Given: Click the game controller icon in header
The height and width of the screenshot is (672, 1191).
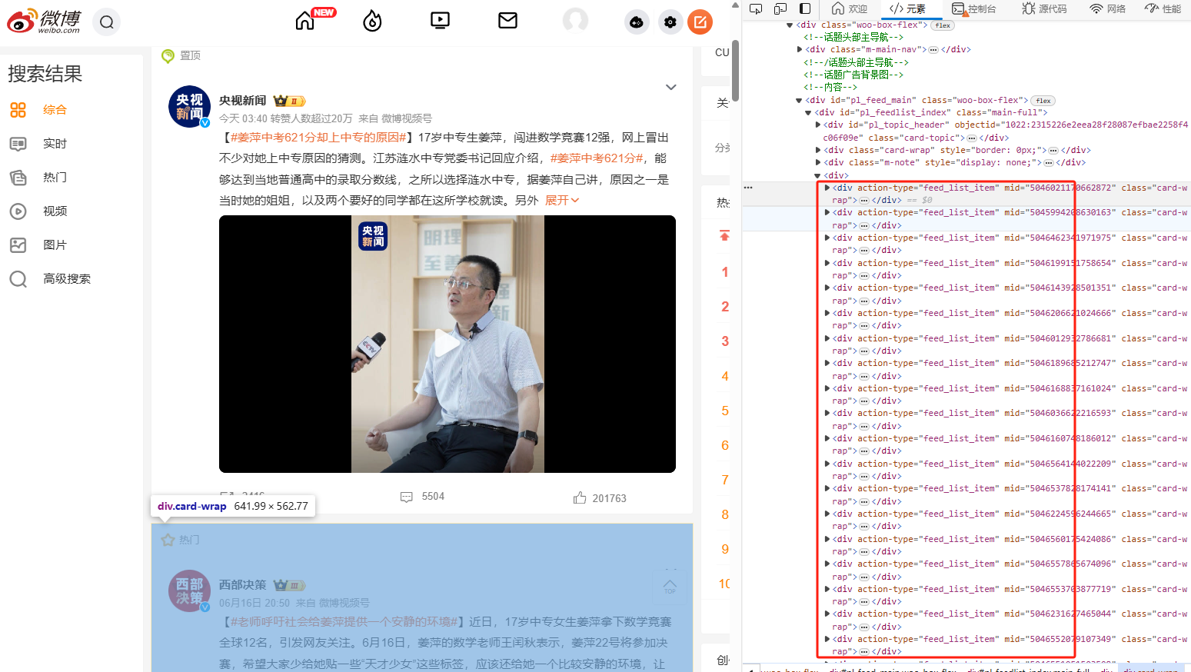Looking at the screenshot, I should click(x=637, y=22).
